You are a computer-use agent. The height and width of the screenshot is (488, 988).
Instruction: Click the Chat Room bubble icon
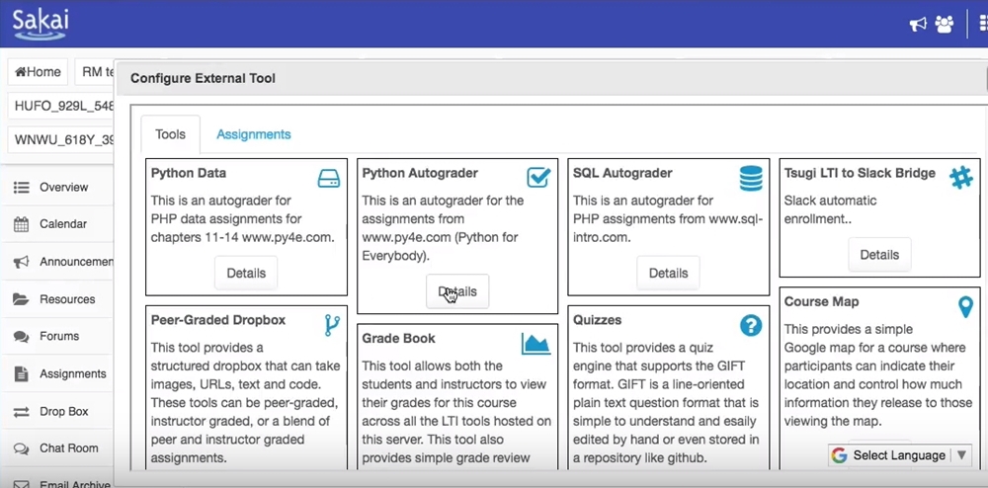coord(22,448)
